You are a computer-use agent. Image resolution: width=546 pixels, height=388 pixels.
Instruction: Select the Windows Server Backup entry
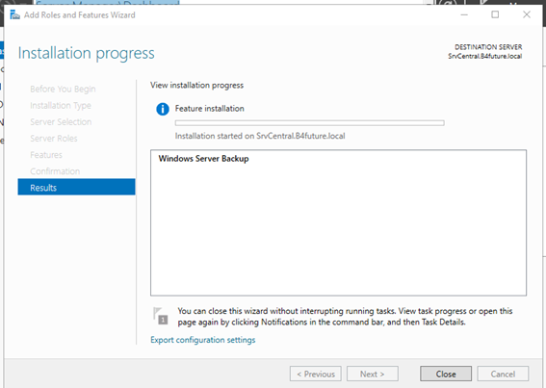point(204,159)
